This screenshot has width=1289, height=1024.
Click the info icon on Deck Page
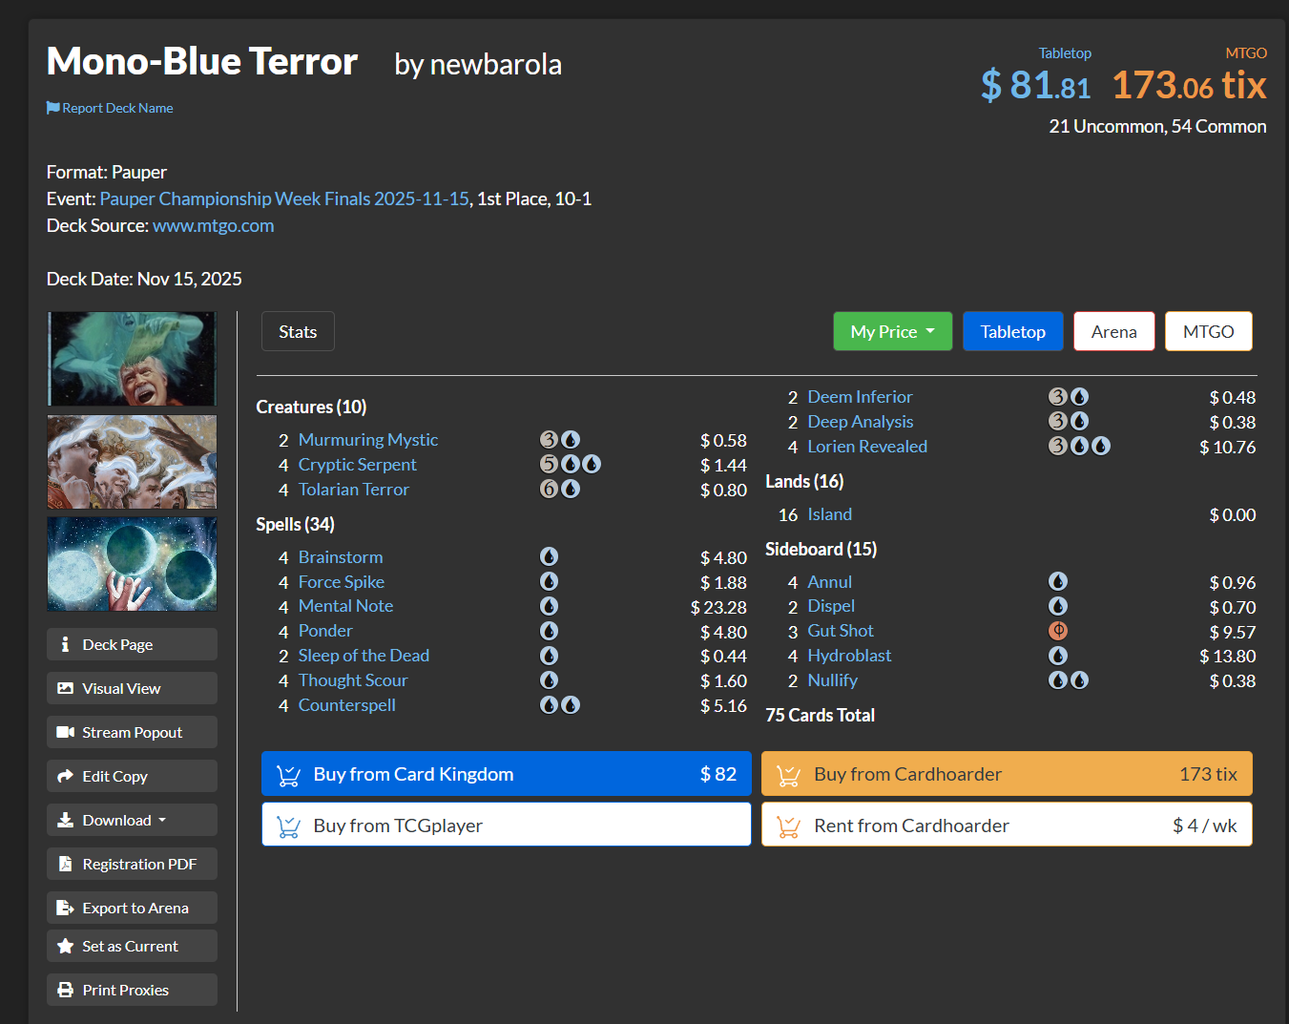pyautogui.click(x=65, y=644)
